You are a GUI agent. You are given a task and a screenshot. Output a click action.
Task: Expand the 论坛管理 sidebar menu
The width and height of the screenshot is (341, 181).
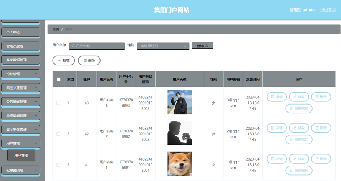click(21, 74)
